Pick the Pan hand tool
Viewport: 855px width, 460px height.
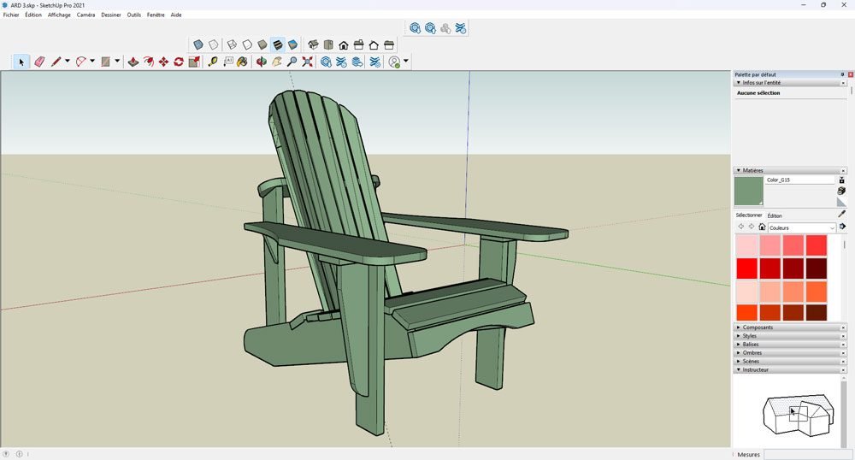pyautogui.click(x=276, y=62)
